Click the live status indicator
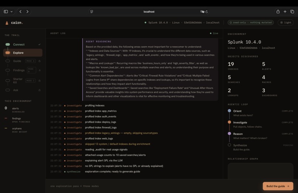298x193 pixels. (x=214, y=33)
